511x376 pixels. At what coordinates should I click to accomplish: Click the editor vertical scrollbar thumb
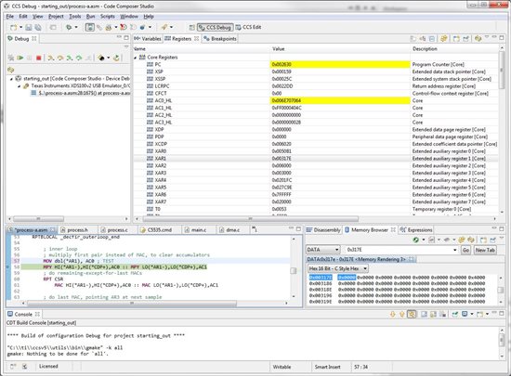click(x=294, y=271)
